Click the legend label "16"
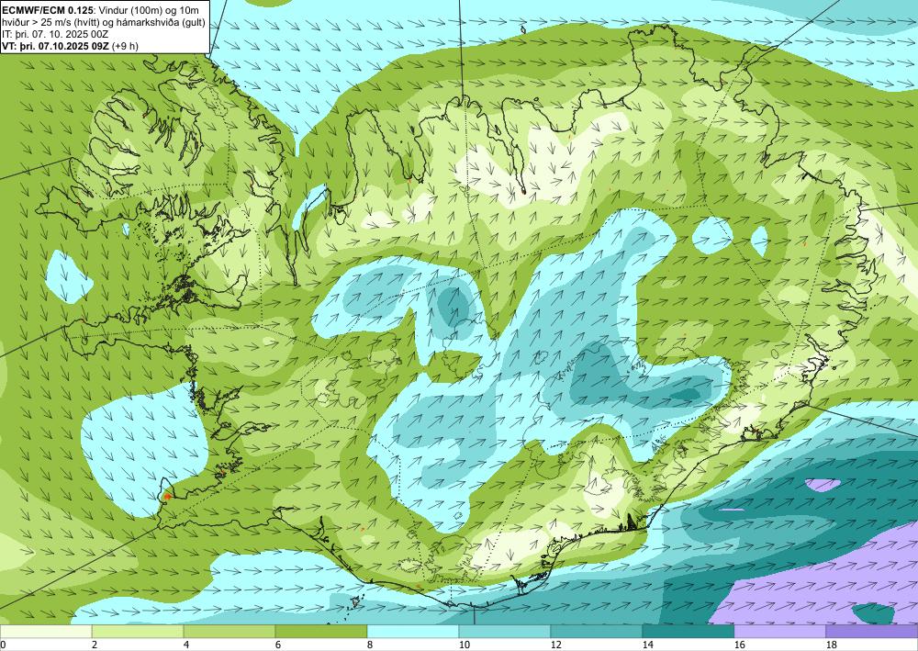This screenshot has width=918, height=651. coord(739,645)
